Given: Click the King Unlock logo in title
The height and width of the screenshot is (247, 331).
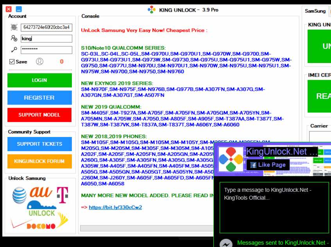Looking at the screenshot, I should pos(151,10).
